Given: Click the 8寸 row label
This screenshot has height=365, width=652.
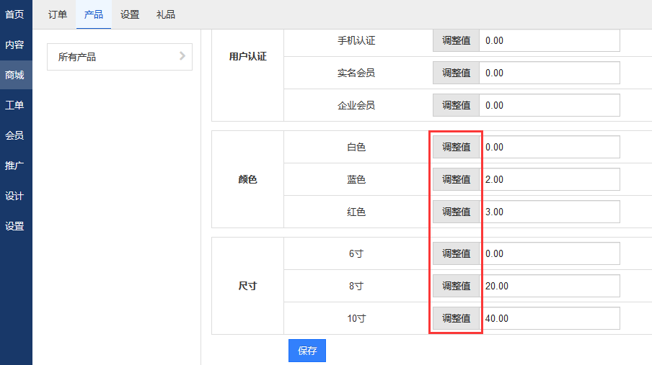Looking at the screenshot, I should [356, 286].
